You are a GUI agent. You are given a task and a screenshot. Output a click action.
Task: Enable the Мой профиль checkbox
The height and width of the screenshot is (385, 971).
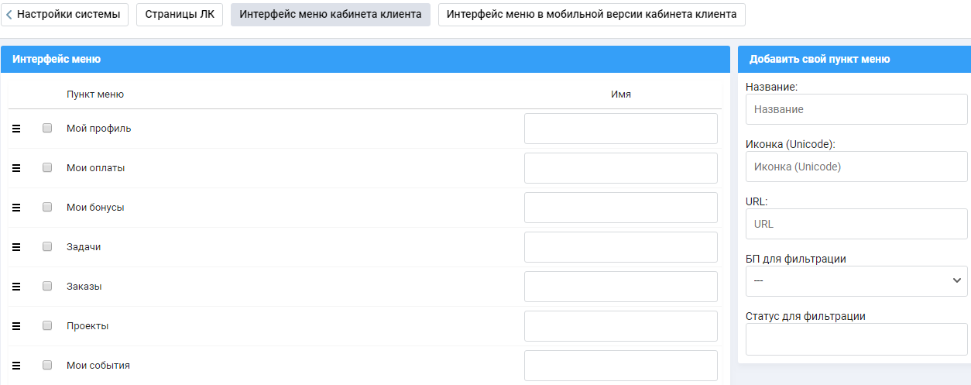(x=47, y=128)
